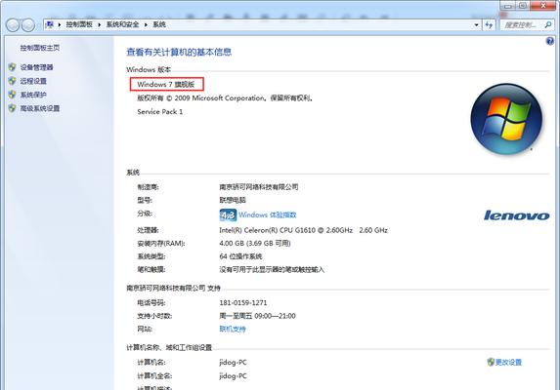This screenshot has height=390, width=560.
Task: Click the search magnifier icon
Action: 548,25
